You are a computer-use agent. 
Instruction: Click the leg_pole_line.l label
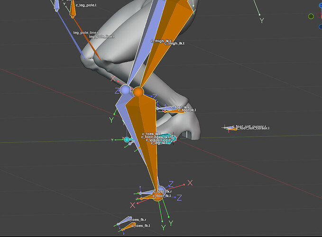(102, 36)
